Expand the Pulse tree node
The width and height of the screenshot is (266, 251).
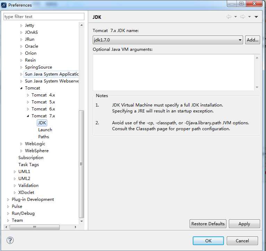[x=8, y=207]
